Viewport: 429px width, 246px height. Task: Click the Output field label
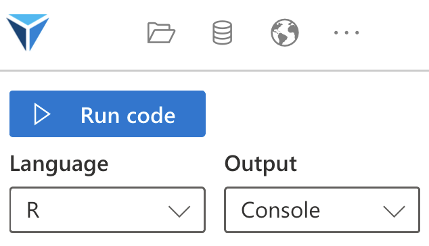pos(261,164)
